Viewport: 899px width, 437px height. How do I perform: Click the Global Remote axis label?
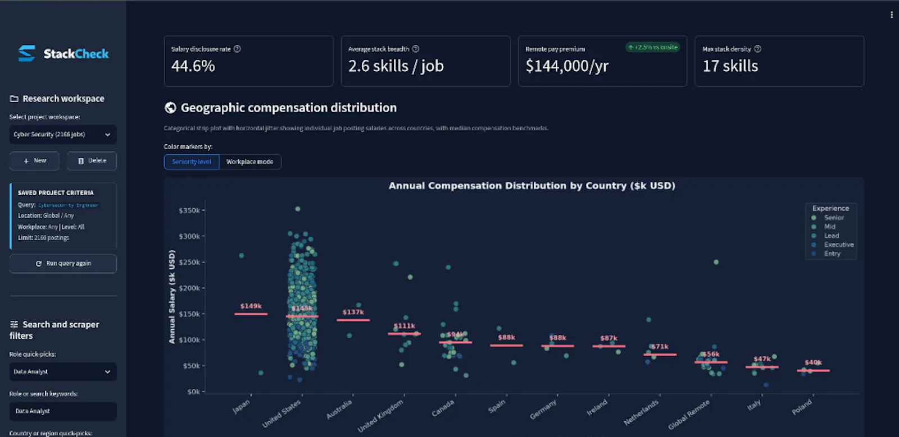tap(689, 415)
